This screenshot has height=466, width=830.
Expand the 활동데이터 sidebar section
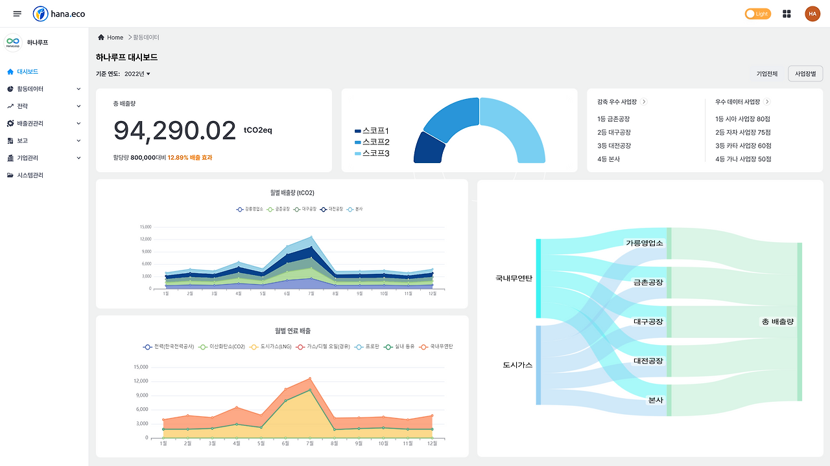coord(78,89)
